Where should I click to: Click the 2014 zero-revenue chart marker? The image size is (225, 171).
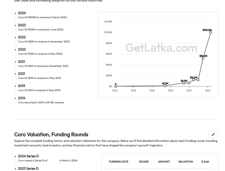click(x=116, y=86)
